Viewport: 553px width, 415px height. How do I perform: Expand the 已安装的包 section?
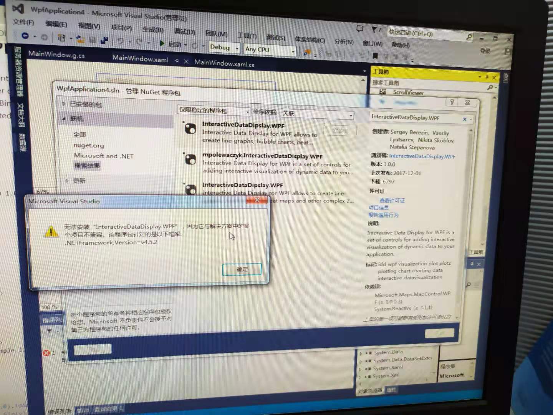click(x=64, y=103)
